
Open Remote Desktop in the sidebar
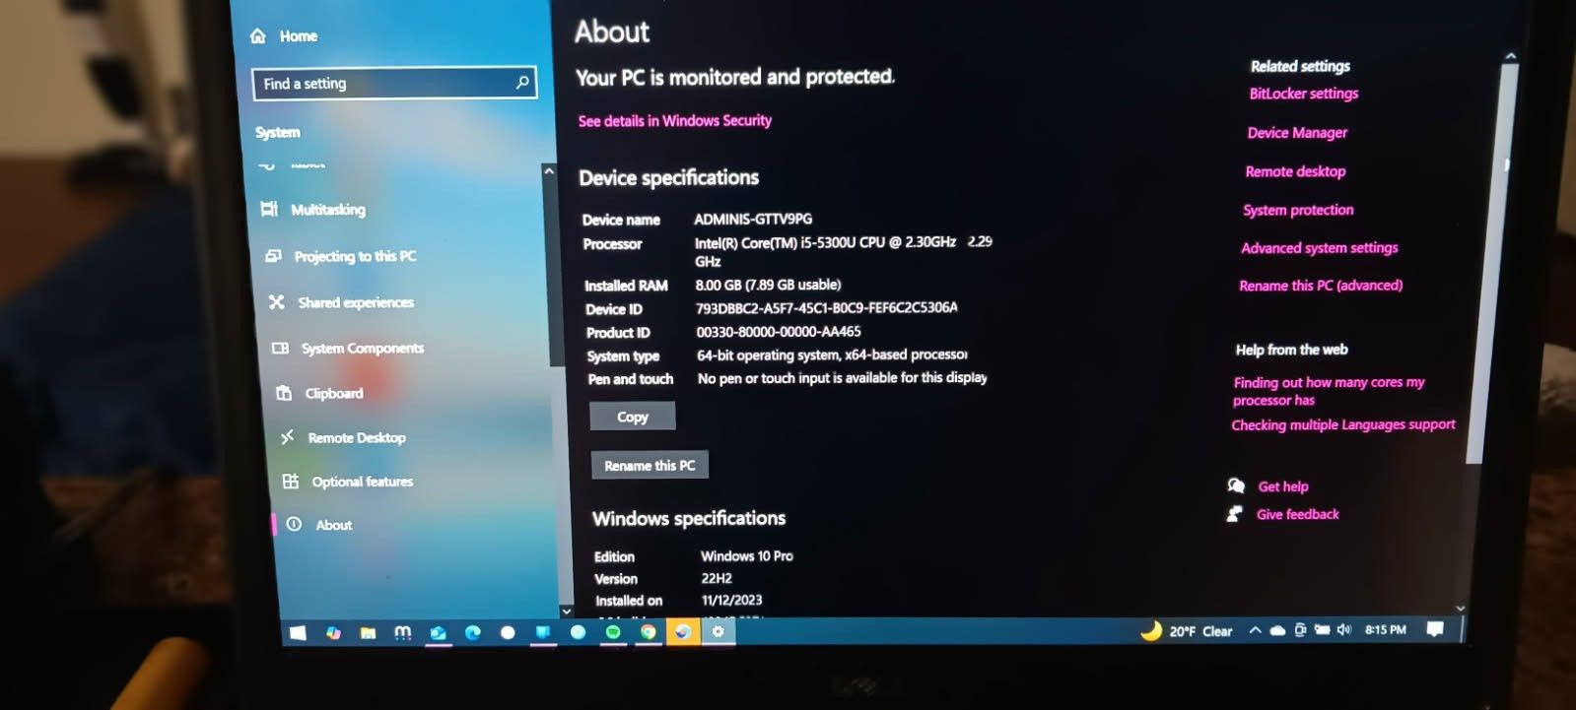[x=356, y=437]
